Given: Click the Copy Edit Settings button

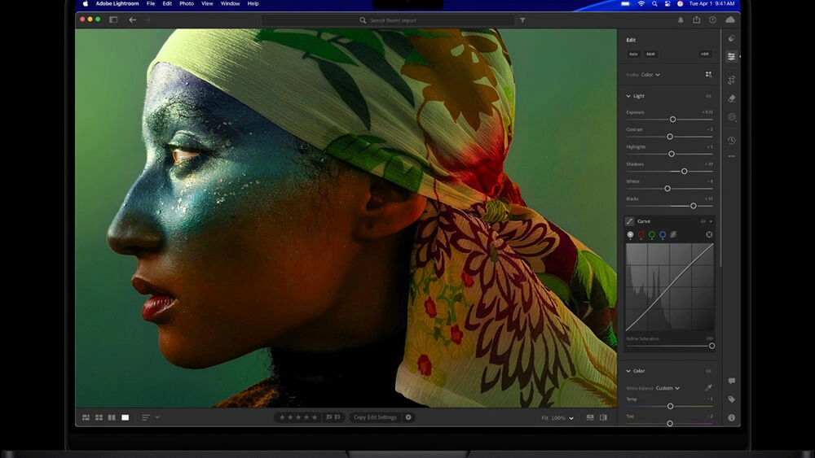Looking at the screenshot, I should (x=375, y=417).
